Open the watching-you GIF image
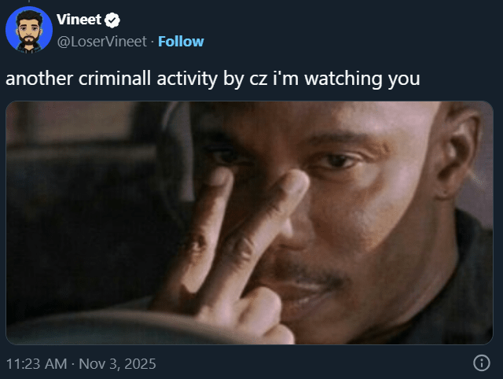The height and width of the screenshot is (379, 503). [x=249, y=223]
